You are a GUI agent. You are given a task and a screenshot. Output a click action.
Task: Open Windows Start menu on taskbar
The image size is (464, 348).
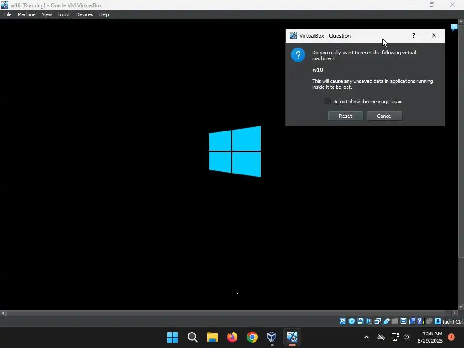(172, 337)
